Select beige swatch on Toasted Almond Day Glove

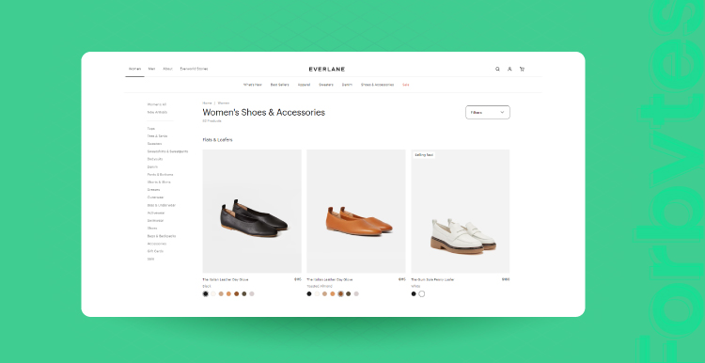click(x=324, y=293)
